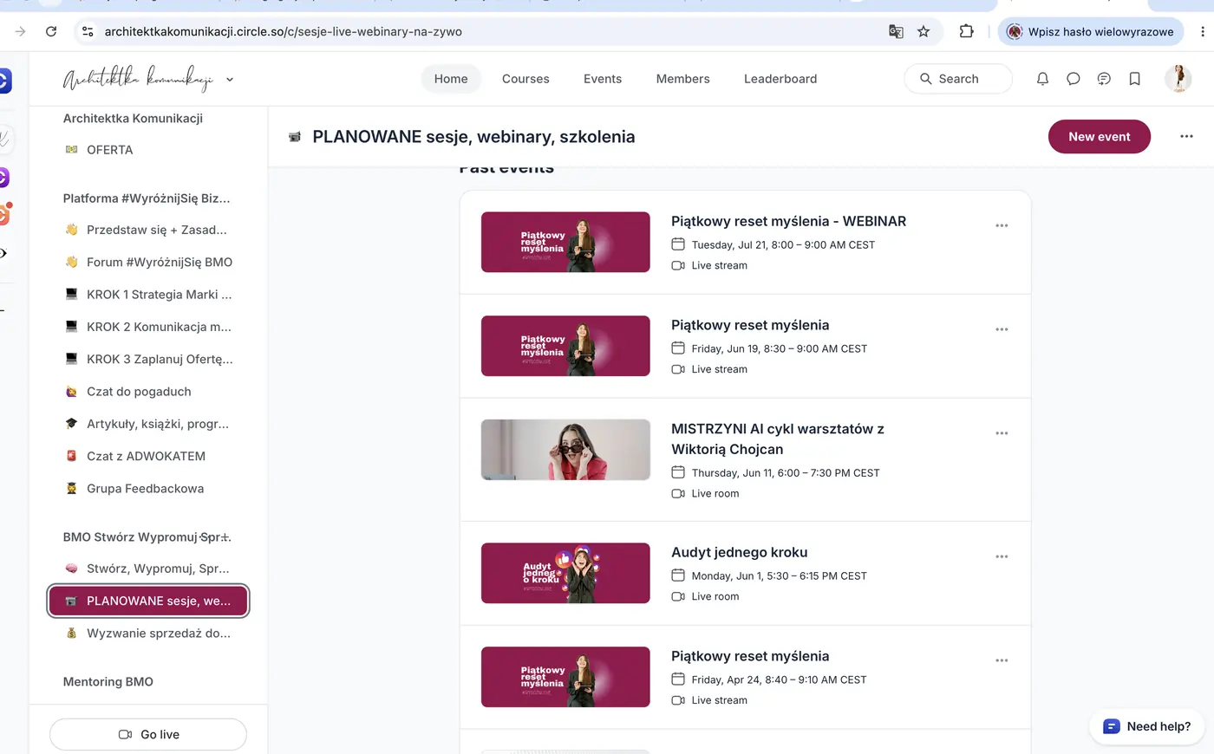The image size is (1214, 754).
Task: Open KROK 2 Komunikacja m... space
Action: 148,327
